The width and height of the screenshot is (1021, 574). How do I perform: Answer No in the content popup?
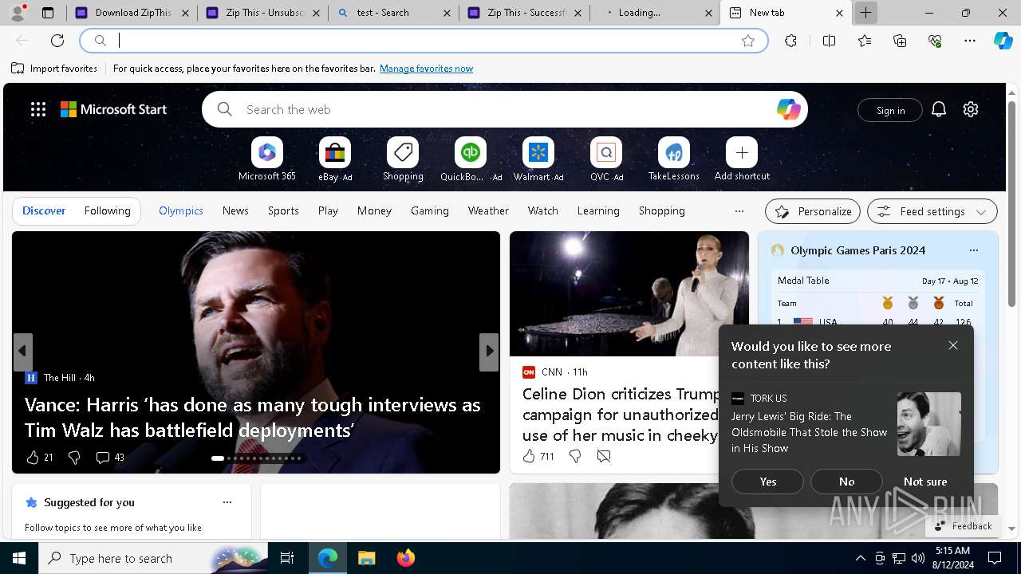click(x=846, y=482)
